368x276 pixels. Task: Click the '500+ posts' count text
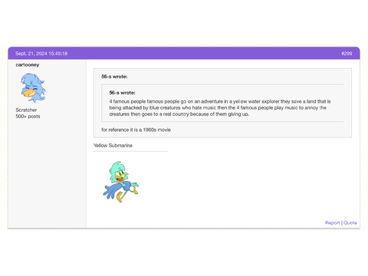pos(28,117)
